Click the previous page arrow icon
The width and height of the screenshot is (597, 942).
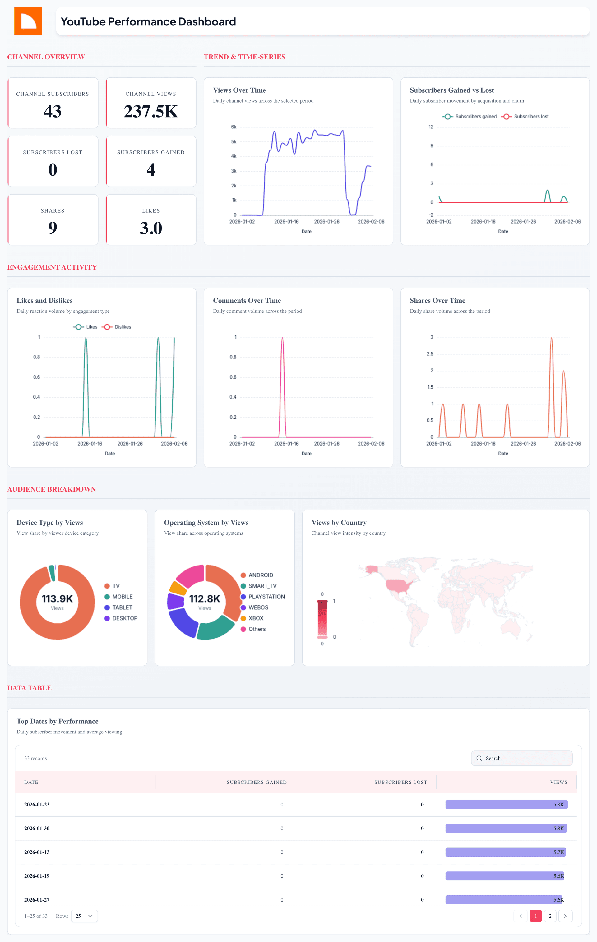click(x=520, y=916)
